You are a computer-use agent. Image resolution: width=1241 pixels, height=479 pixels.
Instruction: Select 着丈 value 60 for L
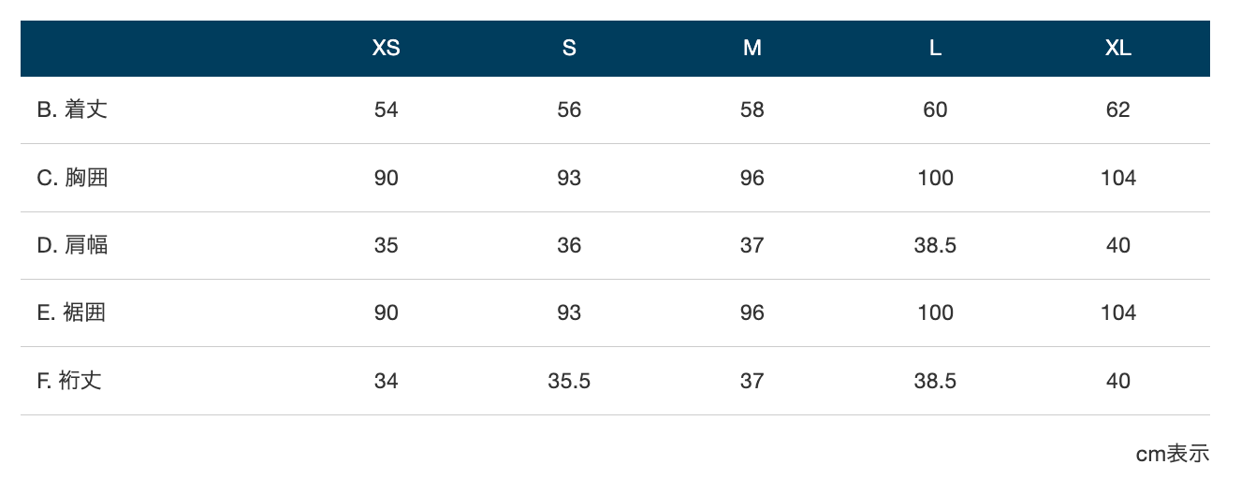935,109
